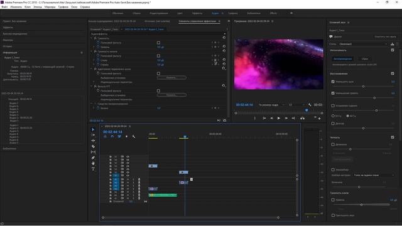Screen dimensions: 402x226
Task: Select the Slip tool
Action: pyautogui.click(x=93, y=152)
